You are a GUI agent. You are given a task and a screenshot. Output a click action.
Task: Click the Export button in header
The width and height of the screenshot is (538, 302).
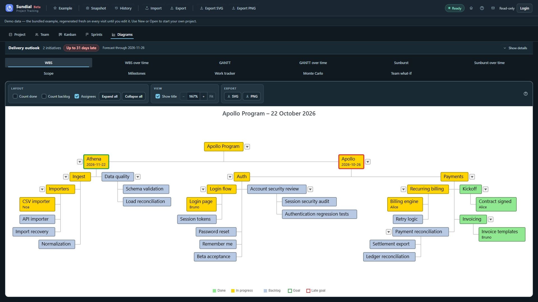(x=178, y=8)
